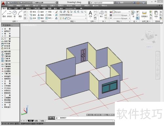Click the 门窗 door-window insert tool in Tianzheng panel

coord(6,39)
